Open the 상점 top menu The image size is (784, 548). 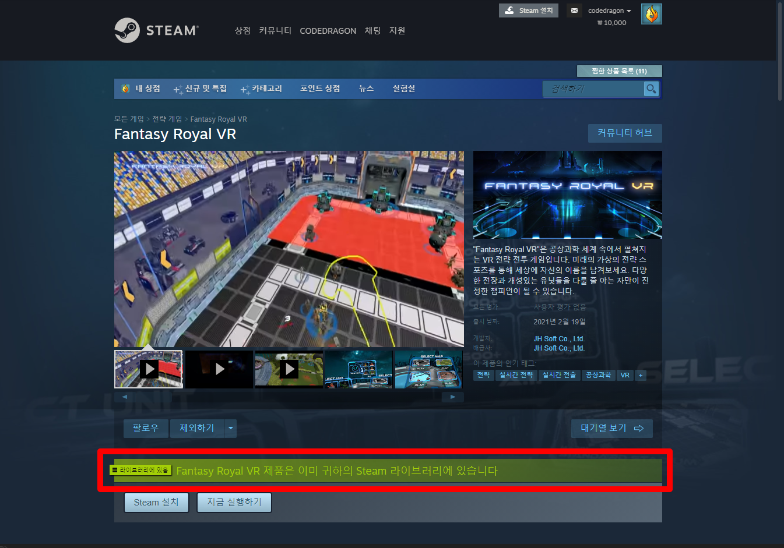pos(242,31)
